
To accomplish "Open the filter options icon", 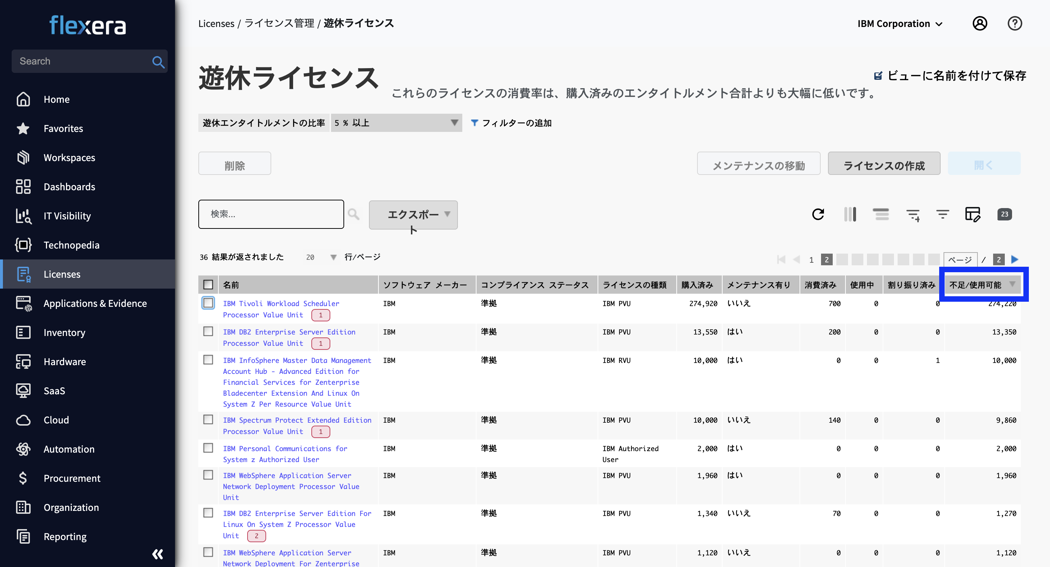I will click(x=942, y=214).
